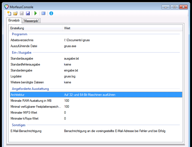Screen dimensions: 192x147
Task: Click the New job document icon
Action: [9, 13]
